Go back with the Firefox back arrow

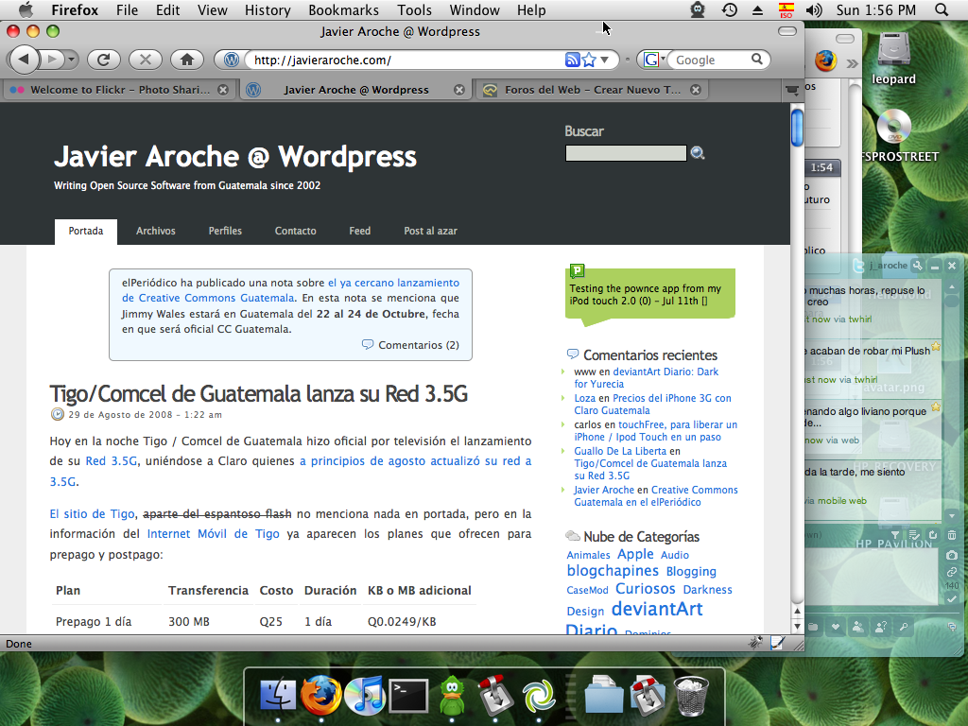(24, 60)
